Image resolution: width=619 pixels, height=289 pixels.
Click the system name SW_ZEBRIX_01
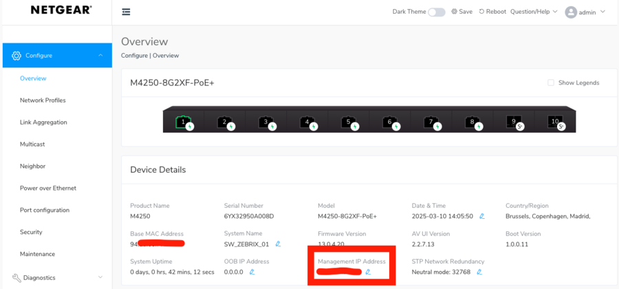coord(246,244)
